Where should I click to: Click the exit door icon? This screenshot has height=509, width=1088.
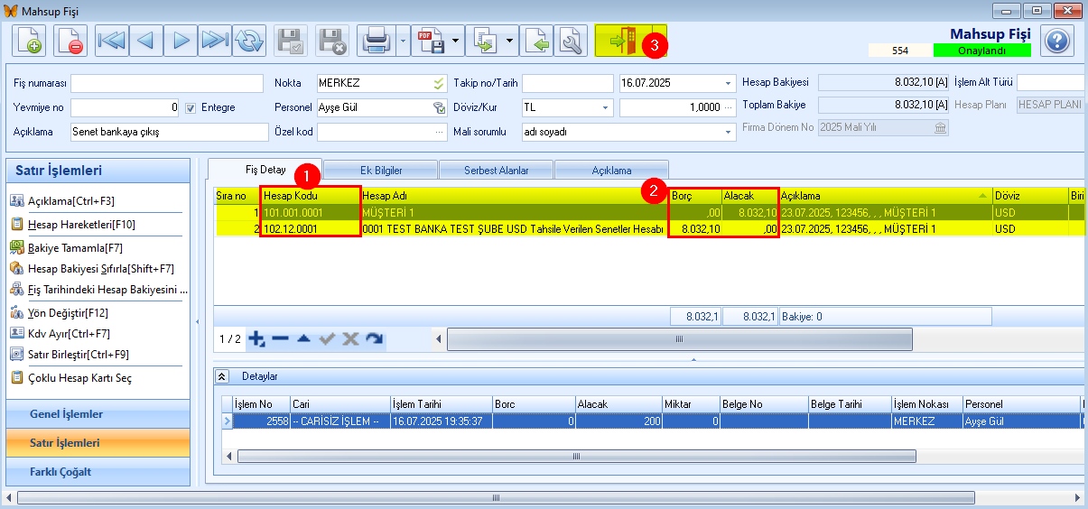coord(621,41)
